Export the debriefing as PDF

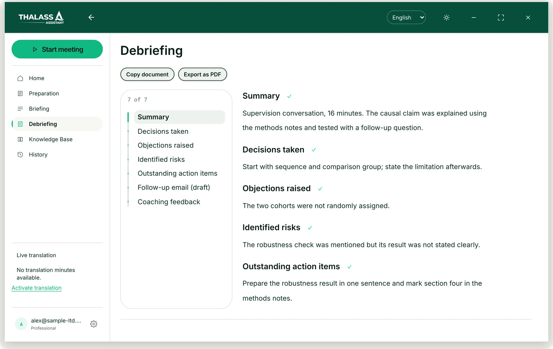click(202, 74)
